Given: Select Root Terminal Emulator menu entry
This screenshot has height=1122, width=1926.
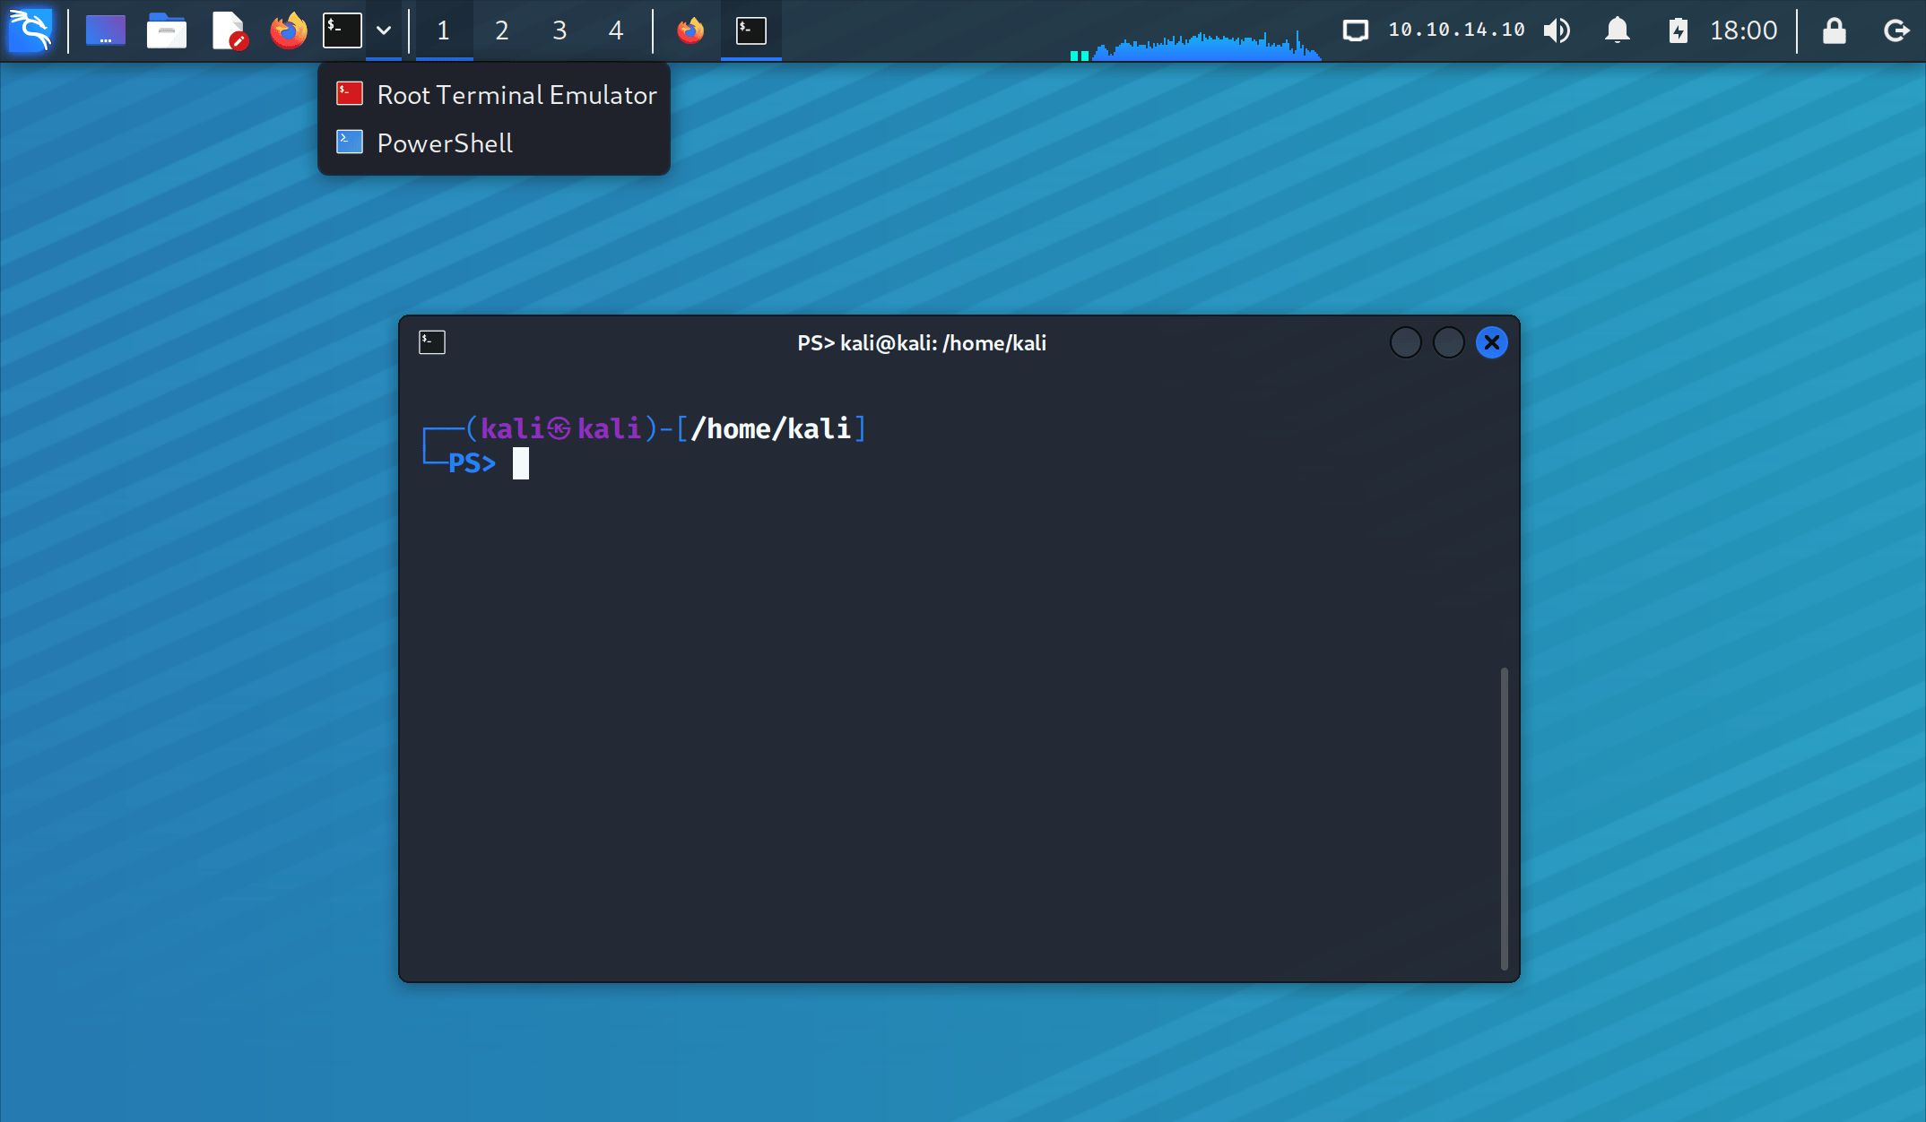Looking at the screenshot, I should click(x=496, y=95).
